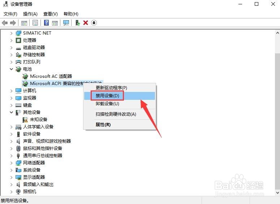Maximize the Device Manager window
Screen dimensions: 280x204
click(x=257, y=4)
